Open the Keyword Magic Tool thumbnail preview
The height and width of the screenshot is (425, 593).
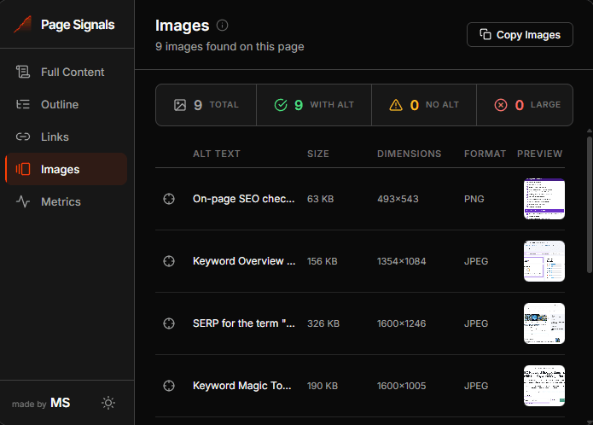click(544, 386)
